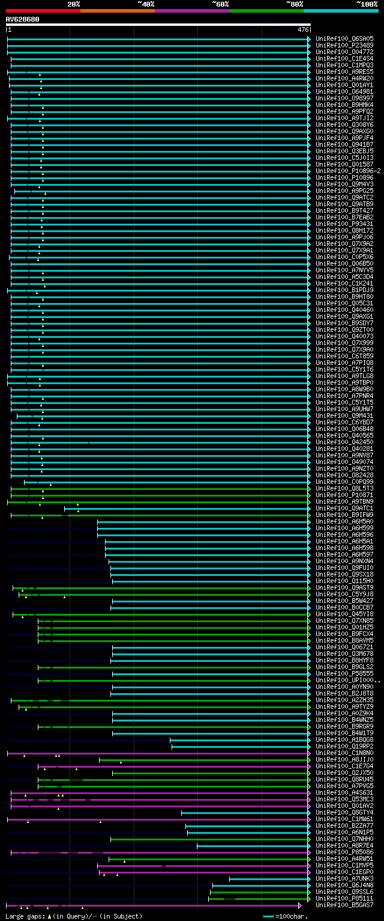
Task: Click label UniRef100_Q9ZT00
Action: point(344,329)
